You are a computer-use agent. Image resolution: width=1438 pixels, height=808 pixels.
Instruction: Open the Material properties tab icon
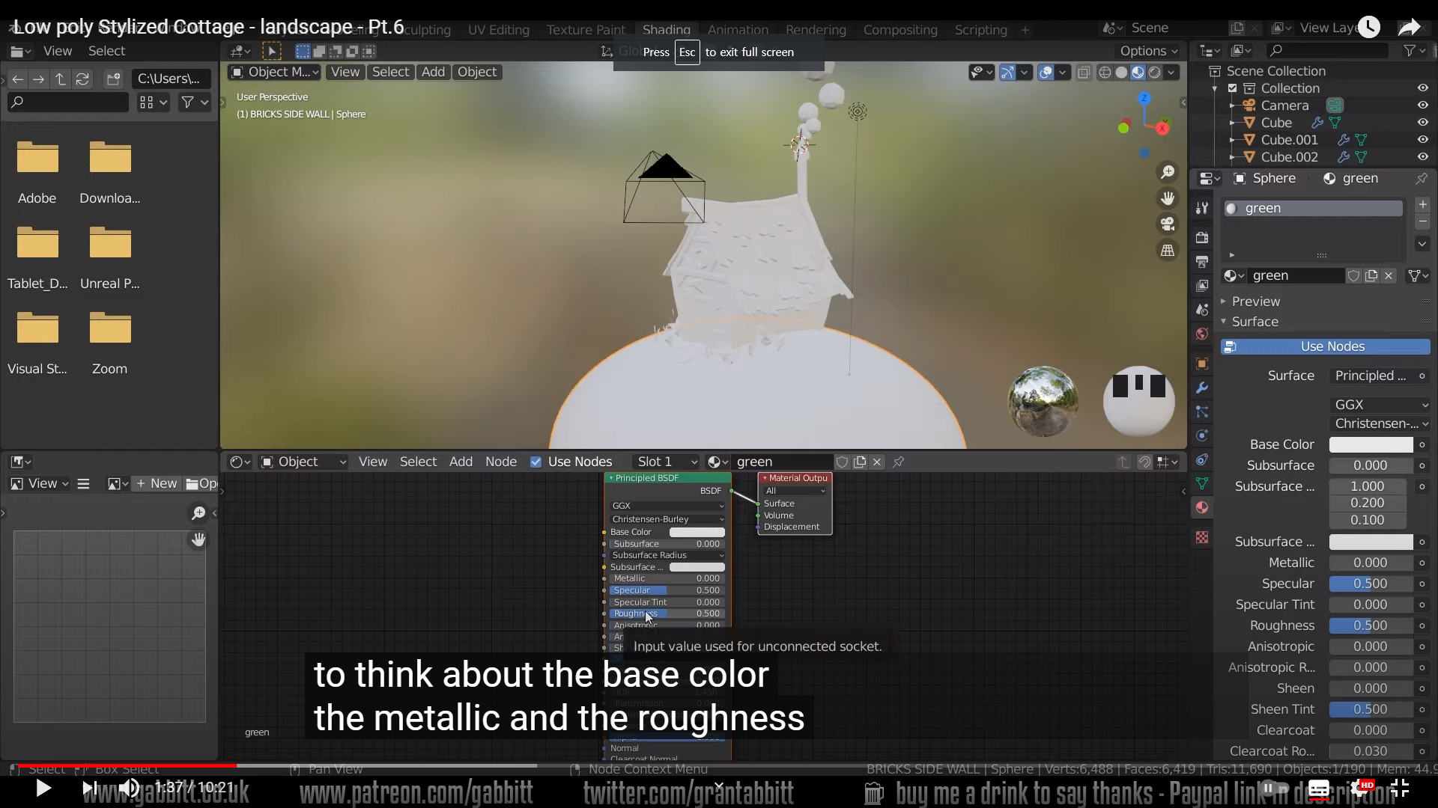pyautogui.click(x=1202, y=507)
